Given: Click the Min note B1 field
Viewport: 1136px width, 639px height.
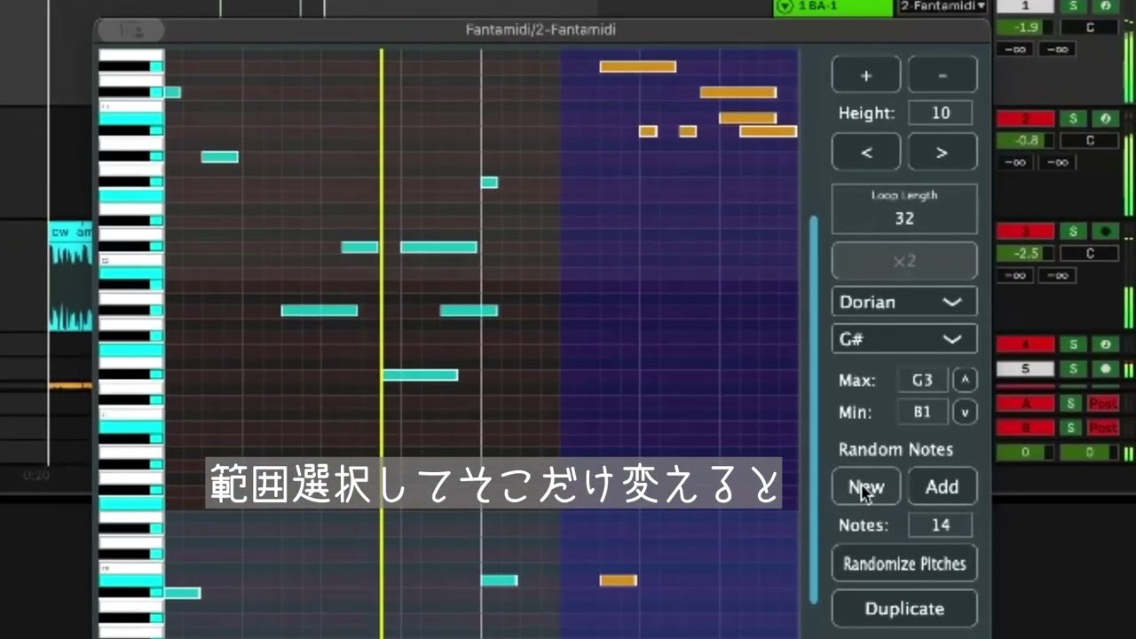Looking at the screenshot, I should pyautogui.click(x=923, y=413).
